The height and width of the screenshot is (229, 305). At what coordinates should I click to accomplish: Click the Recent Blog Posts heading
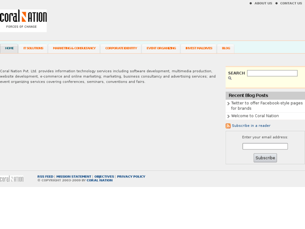(248, 95)
